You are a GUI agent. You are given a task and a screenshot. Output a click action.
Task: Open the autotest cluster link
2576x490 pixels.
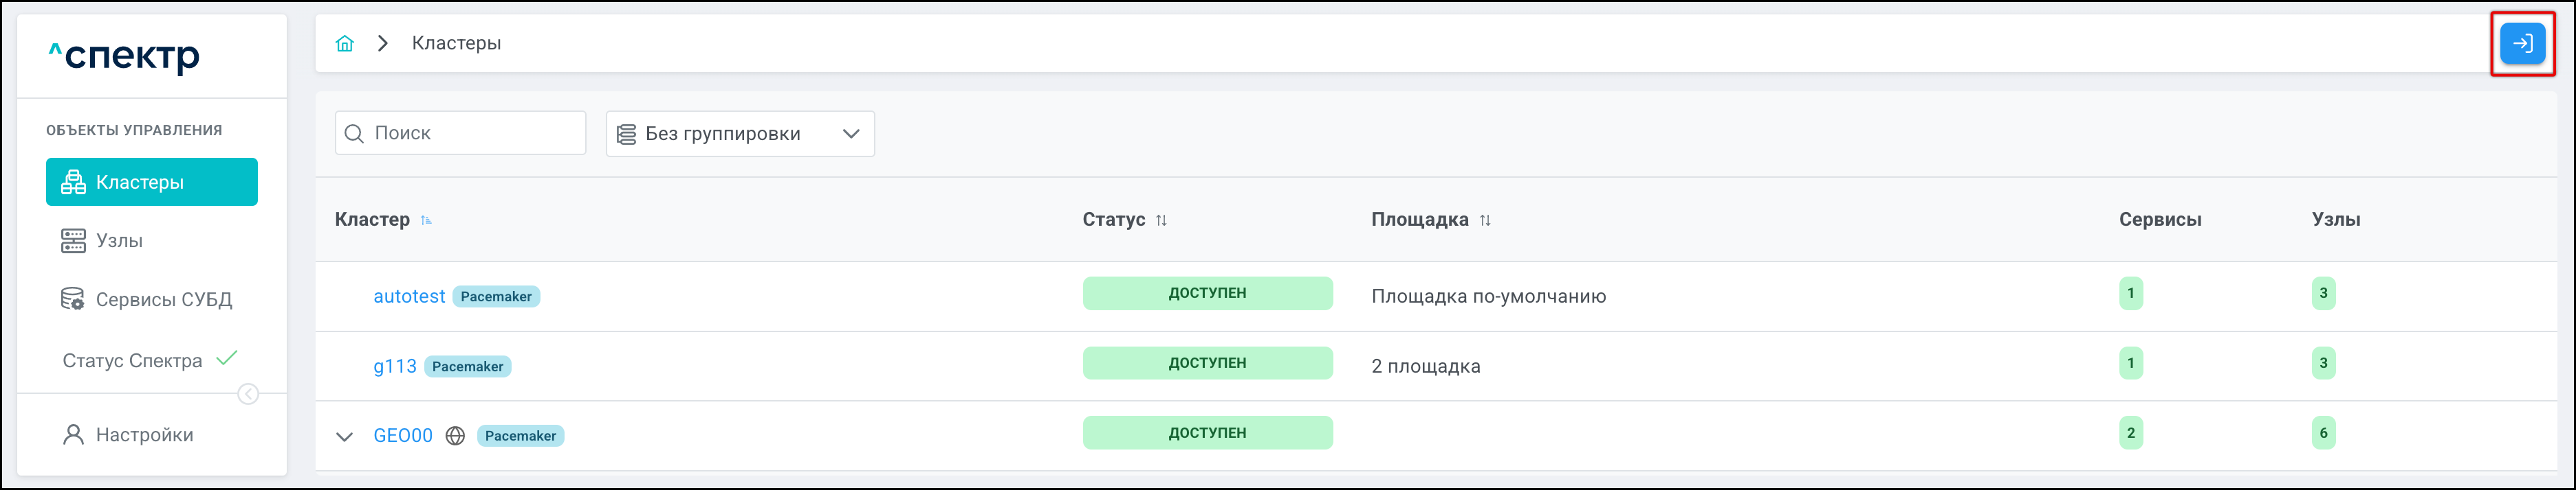point(409,296)
